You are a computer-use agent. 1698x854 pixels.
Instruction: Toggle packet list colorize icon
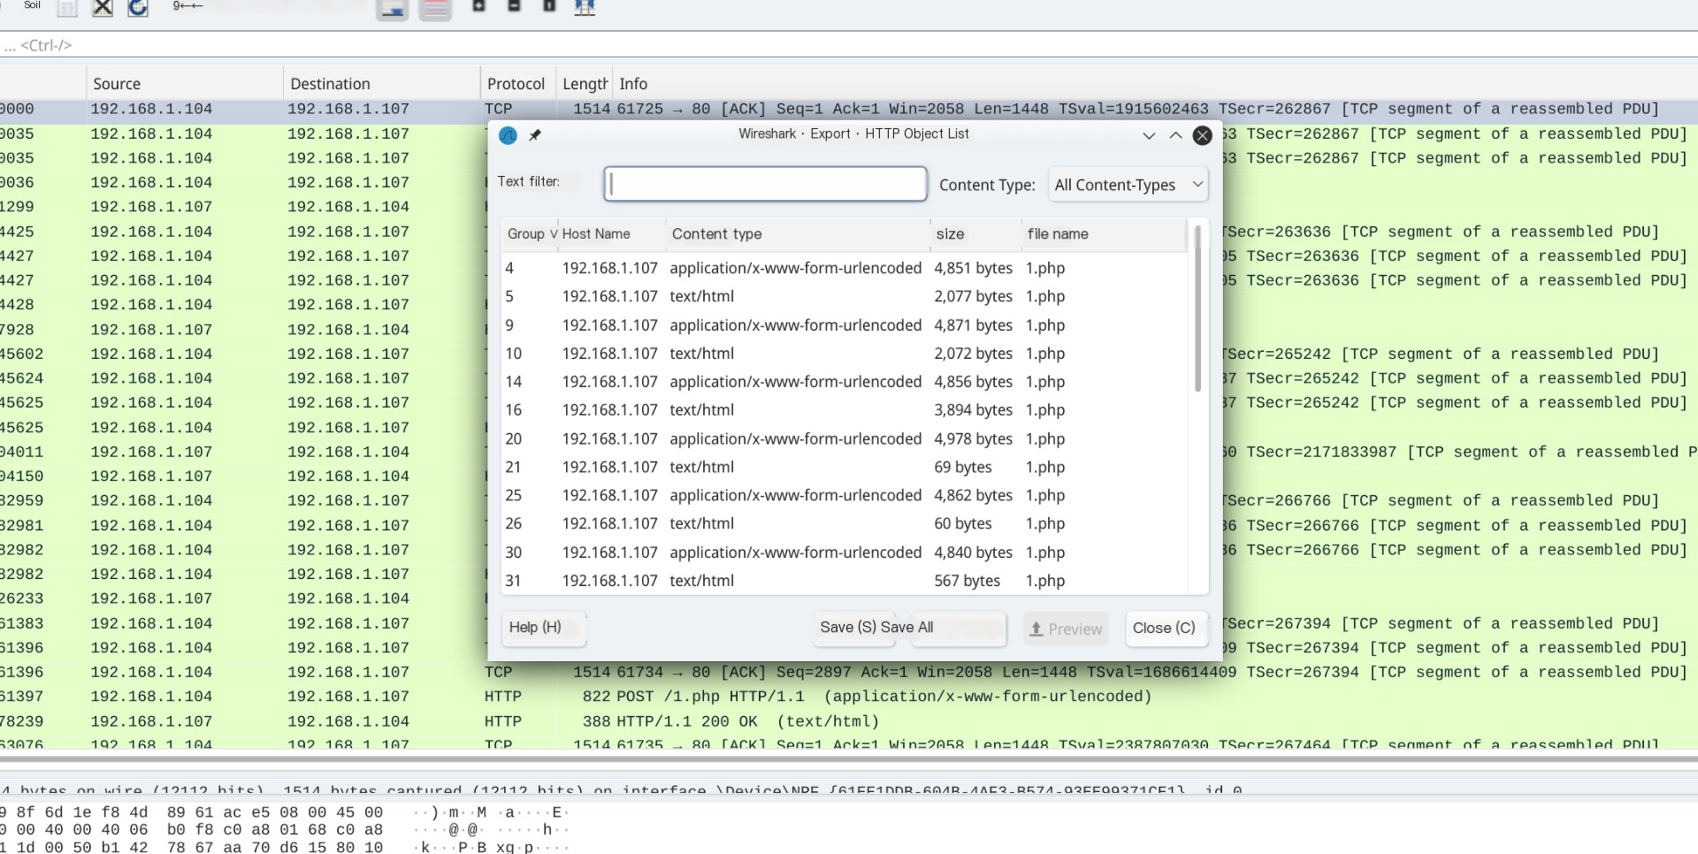tap(435, 10)
